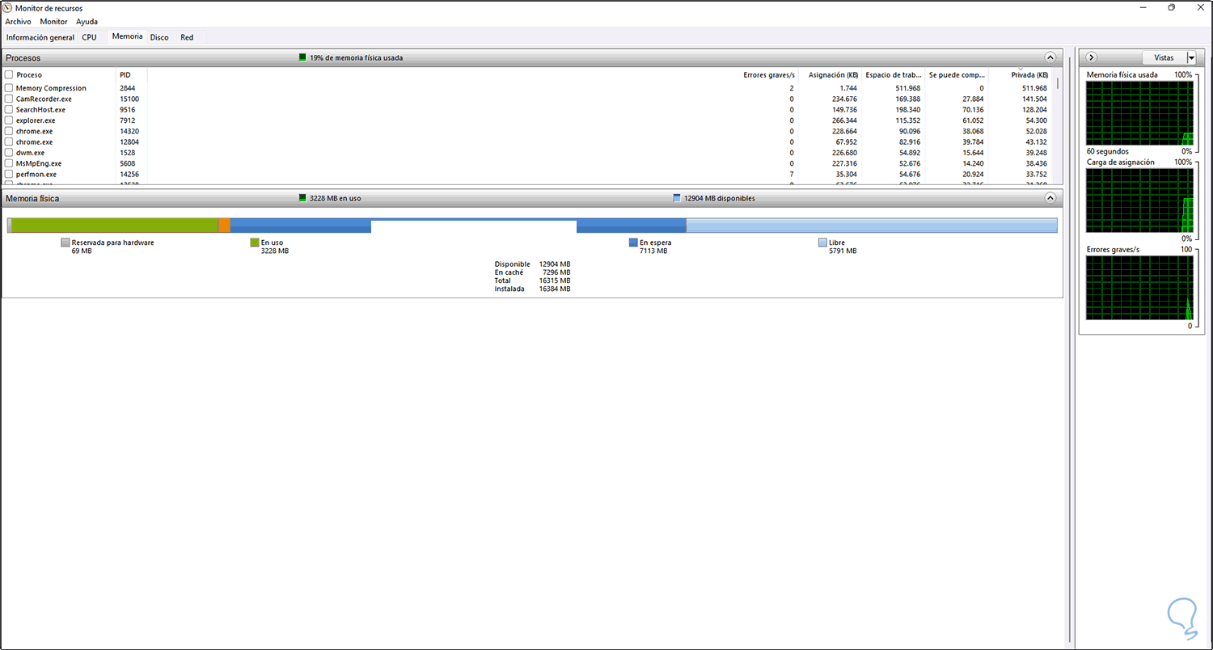Open the Monitor menu
1213x650 pixels.
[54, 22]
